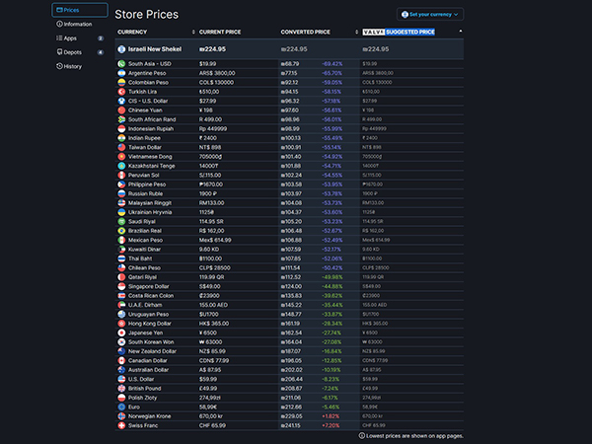Select the Hong Kong Dollar currency name

(150, 324)
